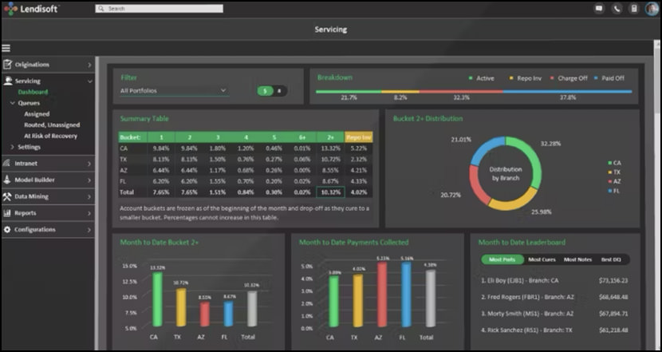
Task: Open the user profile avatar
Action: pos(652,9)
